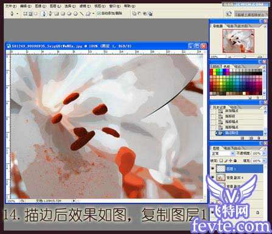Pick the magenta swatch in top row

coord(228,71)
